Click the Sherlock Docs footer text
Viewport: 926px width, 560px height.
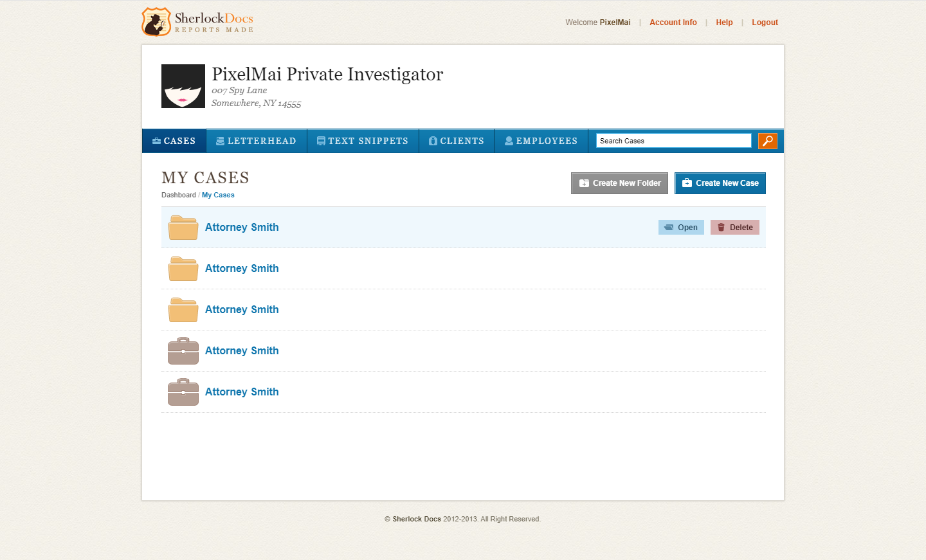click(x=417, y=519)
